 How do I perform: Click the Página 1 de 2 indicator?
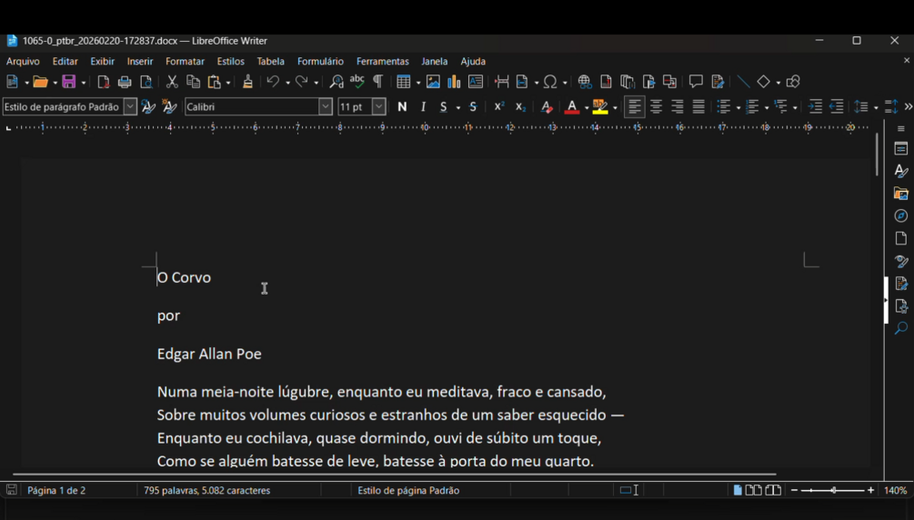click(56, 490)
